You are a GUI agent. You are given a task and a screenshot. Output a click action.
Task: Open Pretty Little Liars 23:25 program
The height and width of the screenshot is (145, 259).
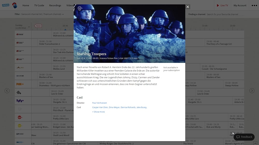(x=236, y=117)
